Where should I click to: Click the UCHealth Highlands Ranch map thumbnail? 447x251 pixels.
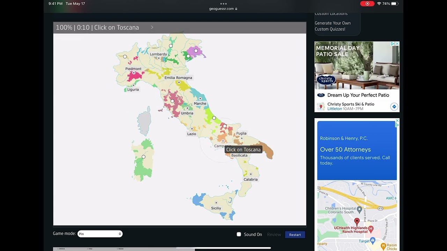click(x=357, y=215)
